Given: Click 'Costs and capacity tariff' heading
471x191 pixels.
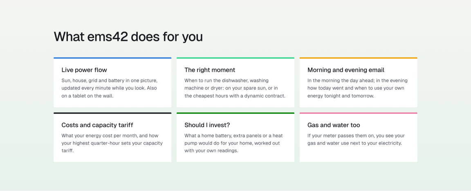Looking at the screenshot, I should [97, 125].
